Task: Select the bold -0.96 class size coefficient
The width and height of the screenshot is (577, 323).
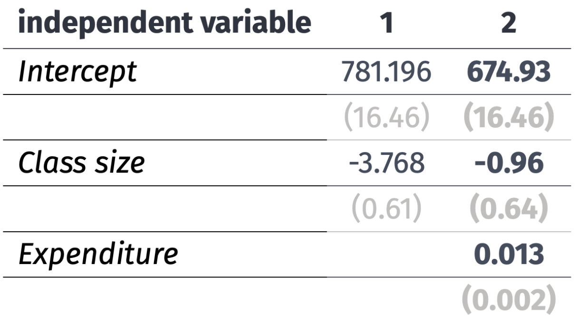Action: [508, 164]
